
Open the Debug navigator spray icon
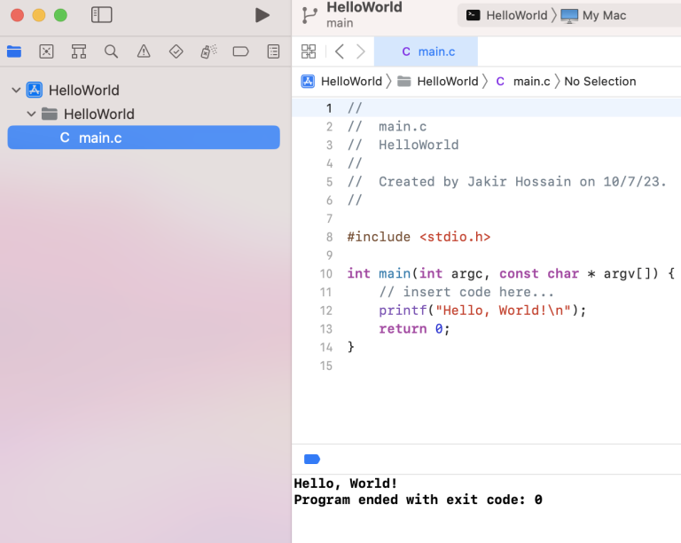pyautogui.click(x=208, y=51)
